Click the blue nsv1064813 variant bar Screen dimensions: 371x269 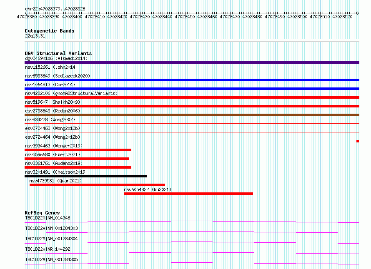coord(192,89)
